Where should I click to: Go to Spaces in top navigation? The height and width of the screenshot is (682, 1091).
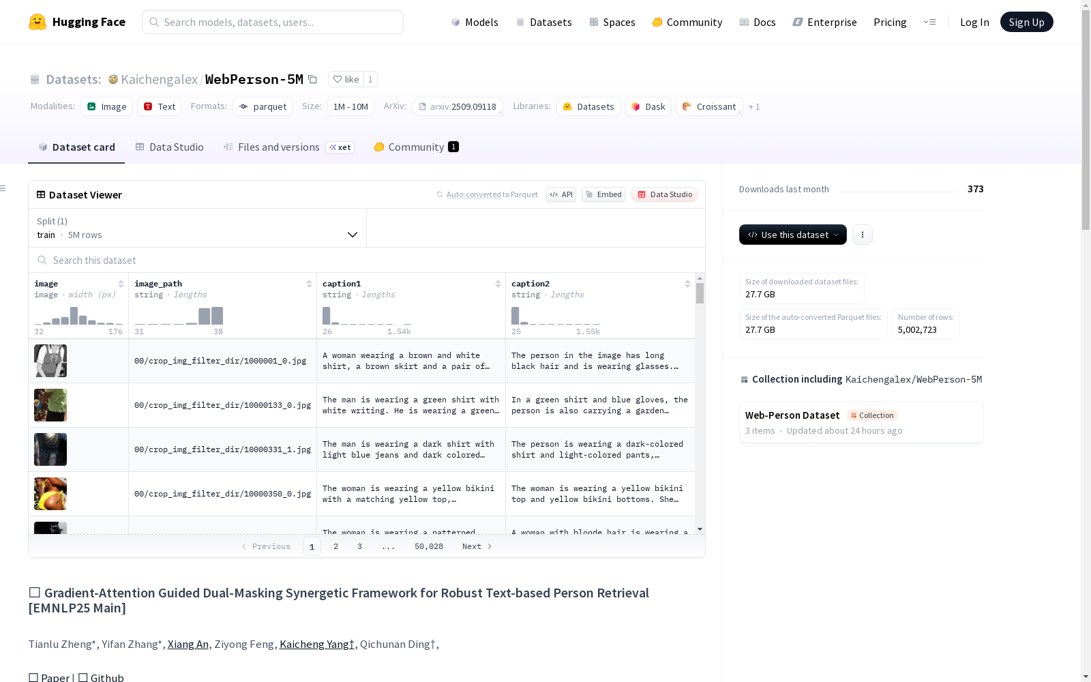612,22
